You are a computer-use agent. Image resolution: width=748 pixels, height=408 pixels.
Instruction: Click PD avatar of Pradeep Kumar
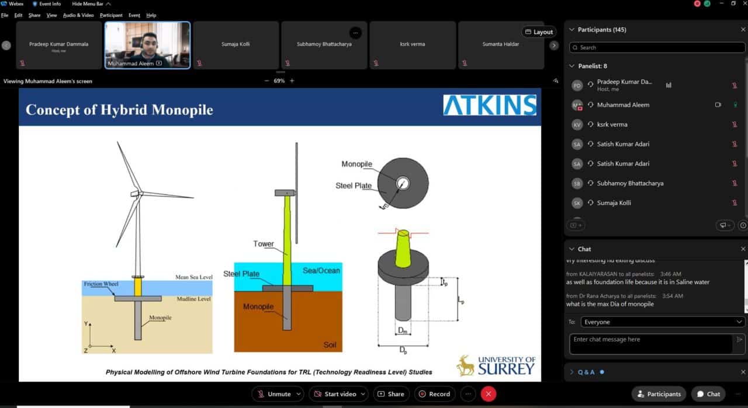point(577,85)
